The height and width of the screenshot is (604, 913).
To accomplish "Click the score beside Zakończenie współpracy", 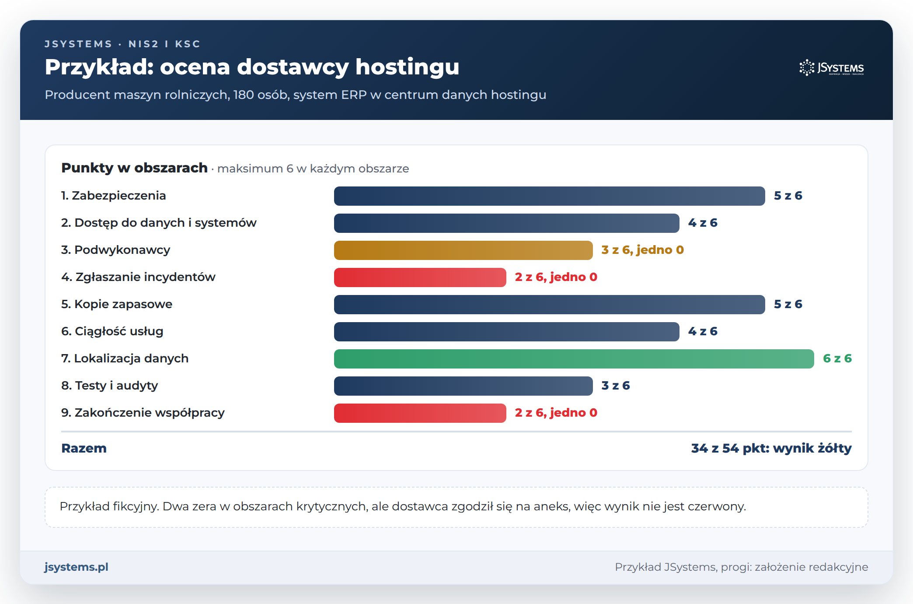I will click(x=556, y=413).
